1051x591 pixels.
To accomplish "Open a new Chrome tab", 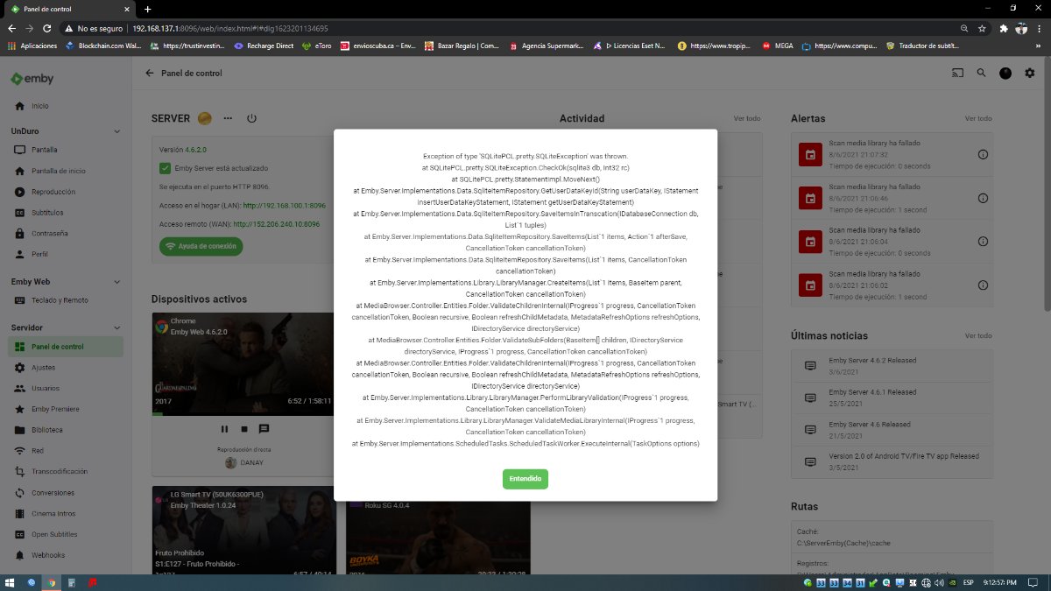I will point(147,9).
